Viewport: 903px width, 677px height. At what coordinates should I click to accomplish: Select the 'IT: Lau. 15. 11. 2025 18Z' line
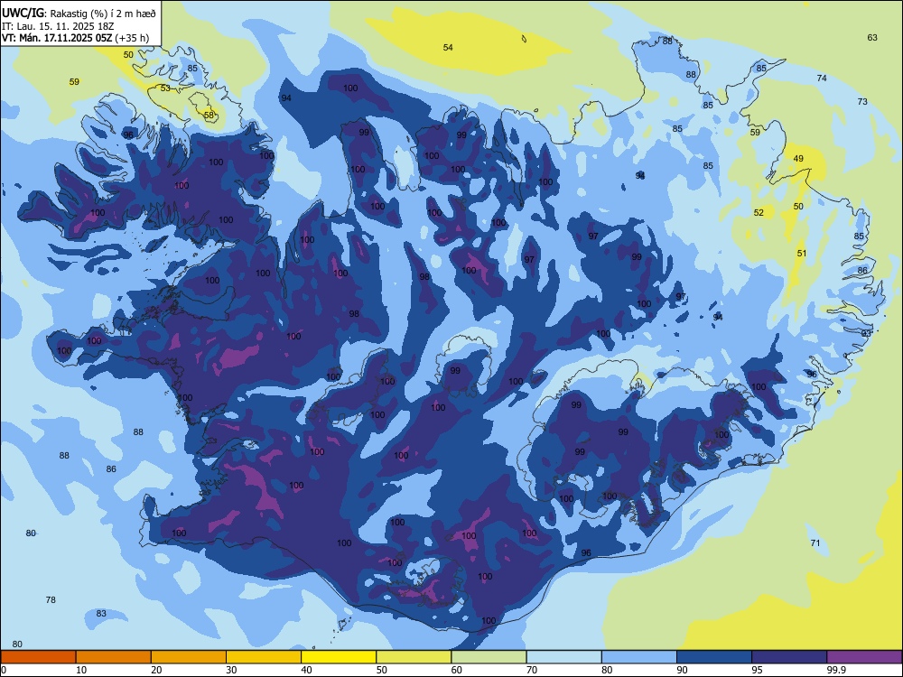(58, 26)
